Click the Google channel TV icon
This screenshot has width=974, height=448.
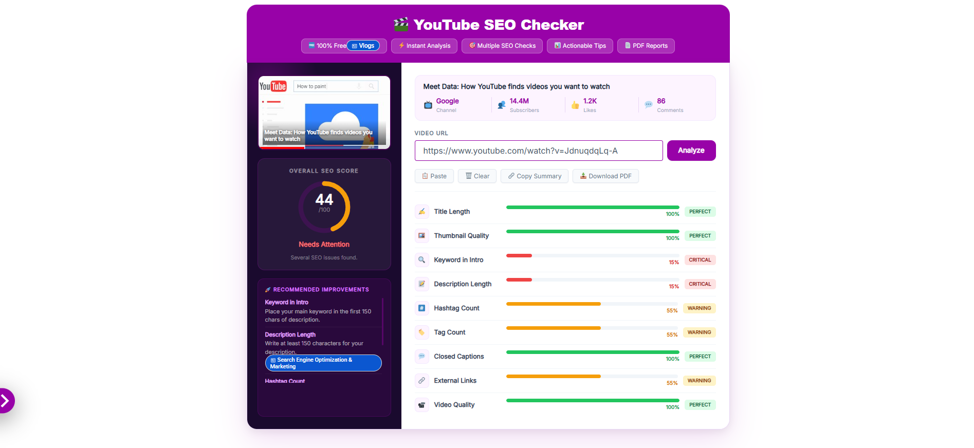(428, 105)
